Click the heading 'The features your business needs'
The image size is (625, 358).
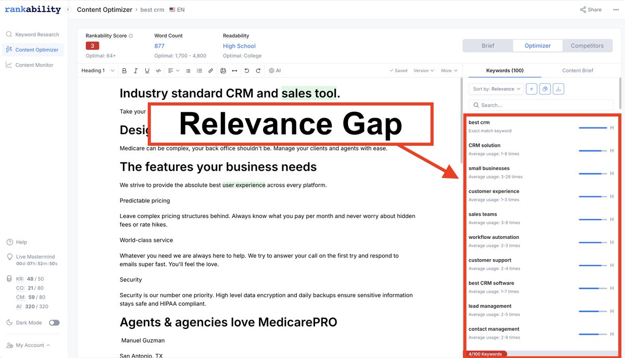[x=218, y=167]
